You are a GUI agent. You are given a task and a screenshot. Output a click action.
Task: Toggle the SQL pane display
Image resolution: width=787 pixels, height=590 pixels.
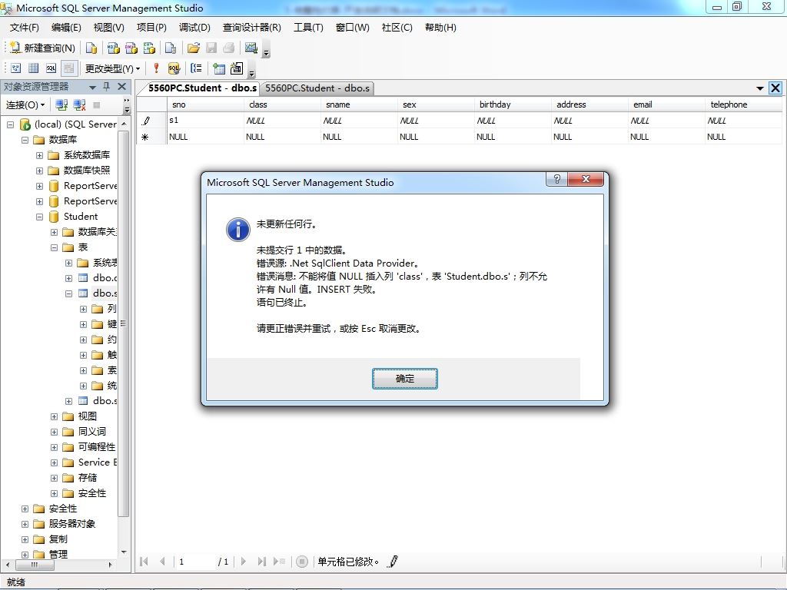pos(51,68)
